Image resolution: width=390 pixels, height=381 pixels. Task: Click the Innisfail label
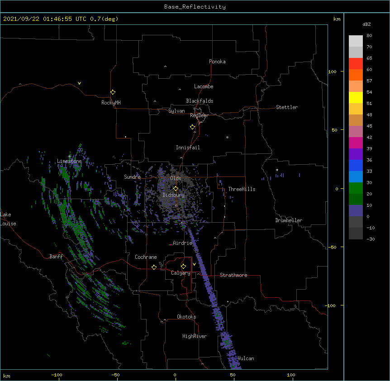[x=188, y=148]
